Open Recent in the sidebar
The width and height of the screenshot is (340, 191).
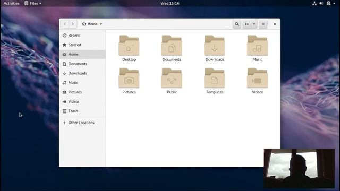click(82, 36)
